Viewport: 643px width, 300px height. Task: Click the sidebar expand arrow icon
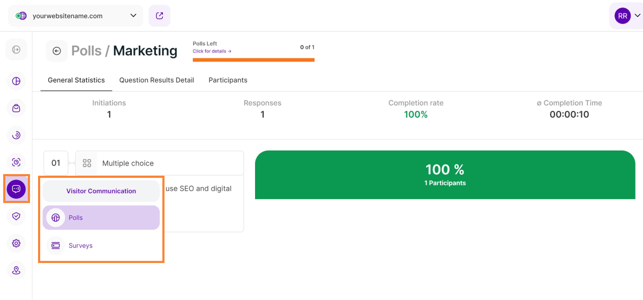tap(16, 50)
